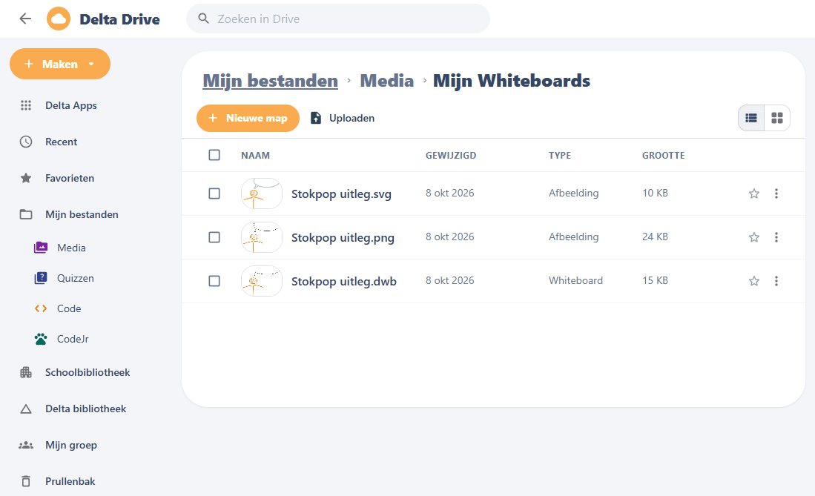Open thumbnail of Stokpop uitleg.dwb
The height and width of the screenshot is (496, 815).
click(262, 281)
